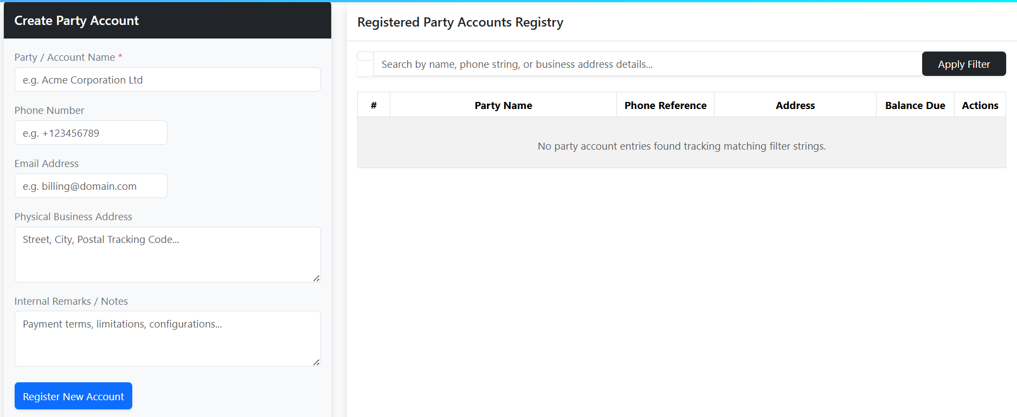Activate the Email Address text field
1017x417 pixels.
91,186
